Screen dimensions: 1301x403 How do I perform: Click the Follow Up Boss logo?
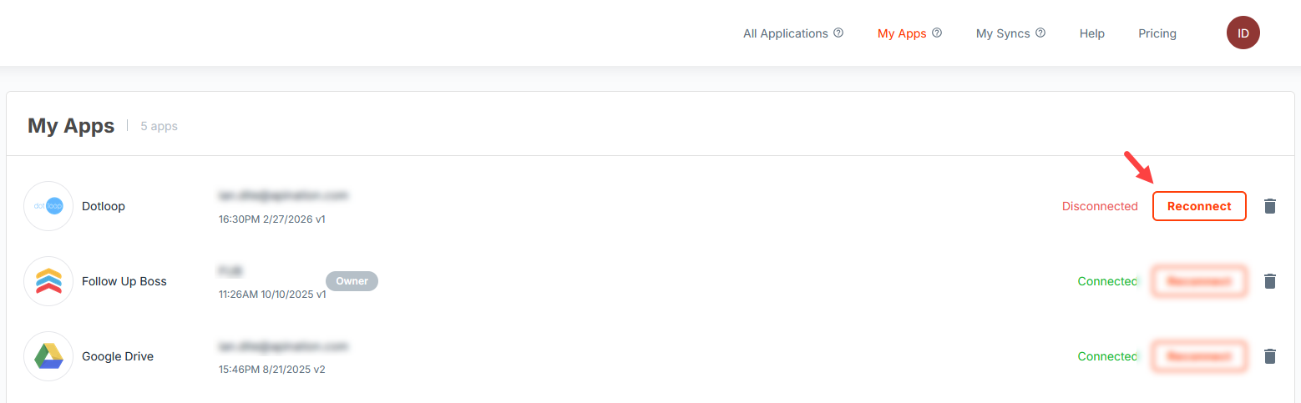tap(49, 281)
